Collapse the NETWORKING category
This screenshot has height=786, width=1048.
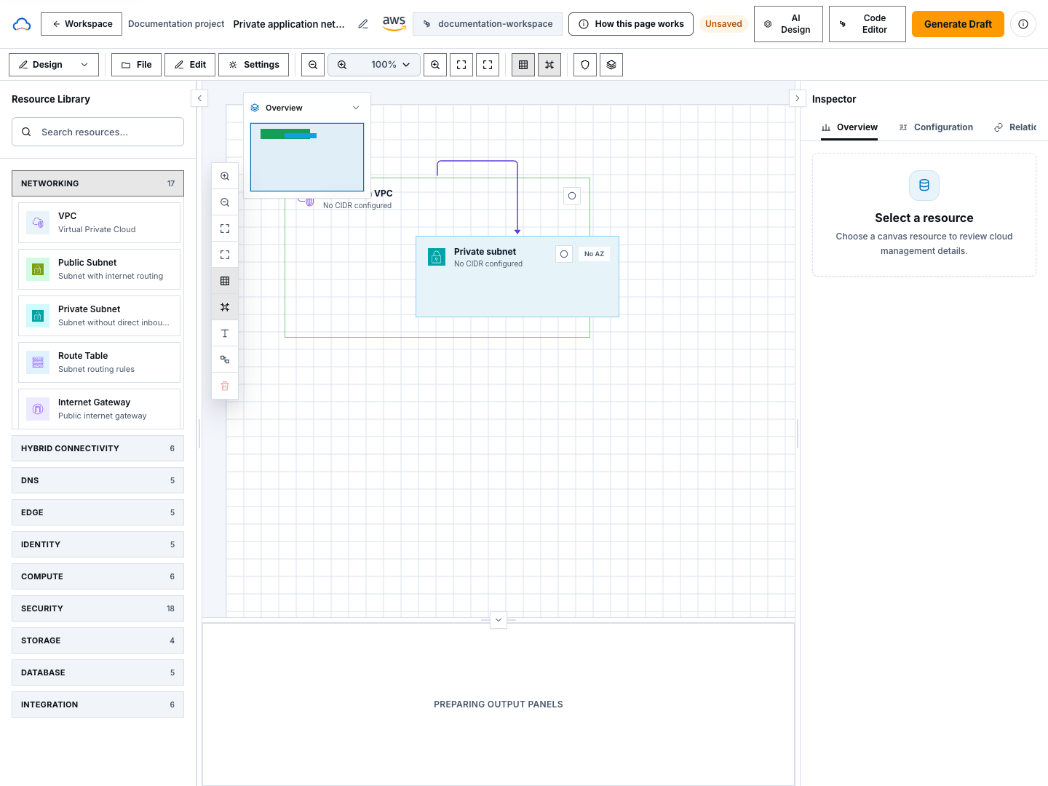(x=98, y=183)
